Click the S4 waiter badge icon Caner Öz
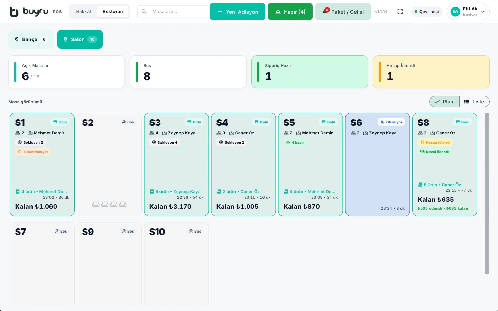Screen dimensions: 498x311 231,133
